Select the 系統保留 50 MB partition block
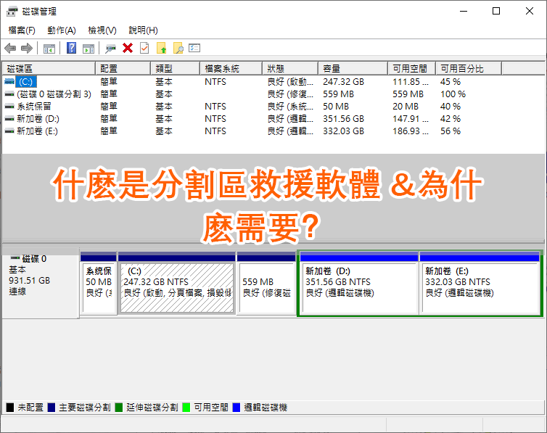The width and height of the screenshot is (547, 433). click(x=99, y=284)
